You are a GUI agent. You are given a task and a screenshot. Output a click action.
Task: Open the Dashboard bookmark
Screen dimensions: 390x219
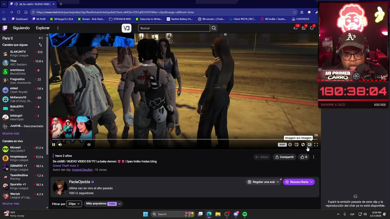tap(19, 19)
